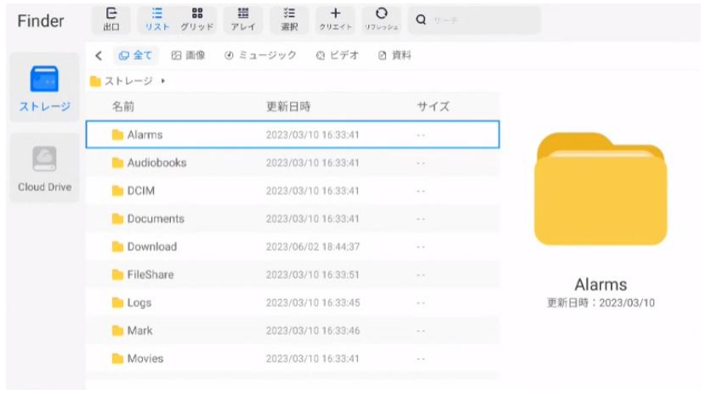
Task: Activate the 選択 select mode
Action: coord(289,20)
